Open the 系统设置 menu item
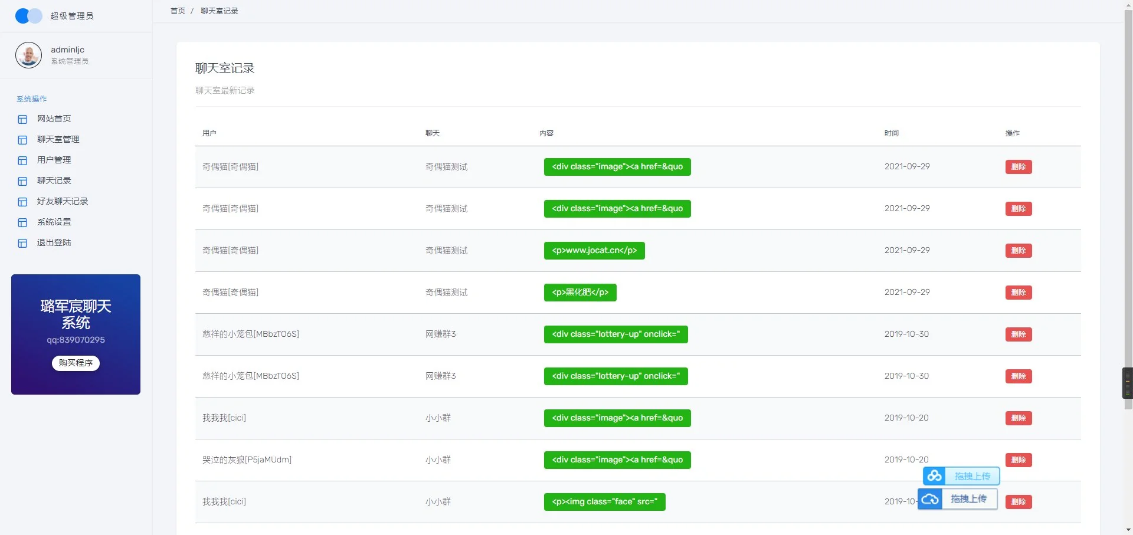 (54, 222)
